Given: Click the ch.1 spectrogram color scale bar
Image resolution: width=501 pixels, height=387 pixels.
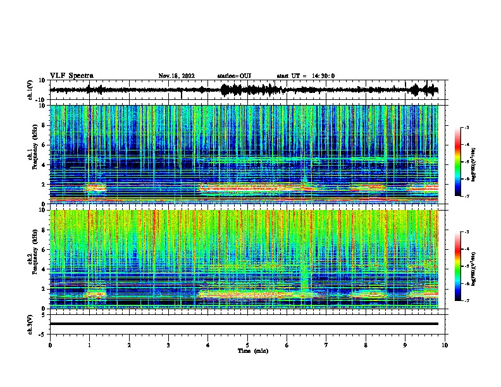Looking at the screenshot, I should pyautogui.click(x=458, y=162).
